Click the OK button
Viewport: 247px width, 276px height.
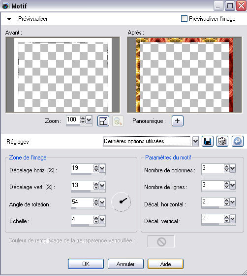[86, 264]
